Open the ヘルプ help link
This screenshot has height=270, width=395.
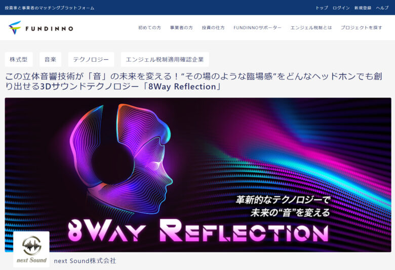382,8
